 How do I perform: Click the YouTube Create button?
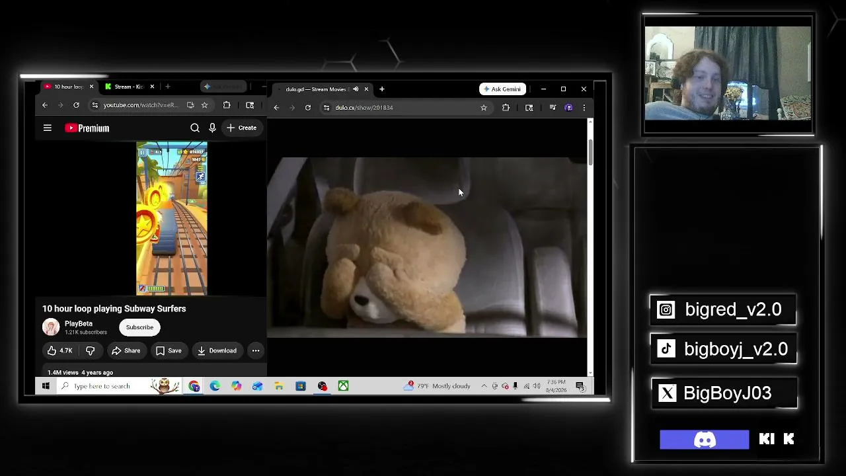coord(242,128)
